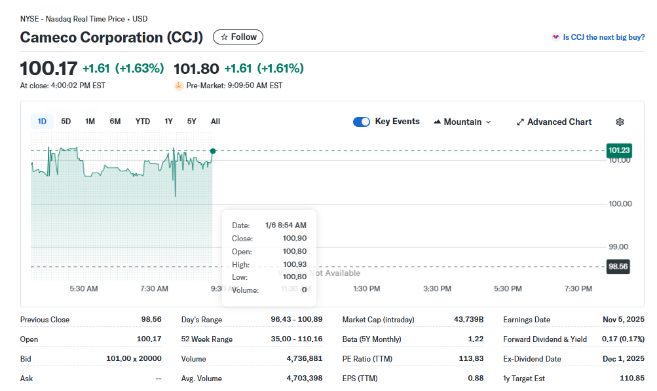Click the 101.23 current price label
Image resolution: width=657 pixels, height=391 pixels.
click(x=618, y=150)
